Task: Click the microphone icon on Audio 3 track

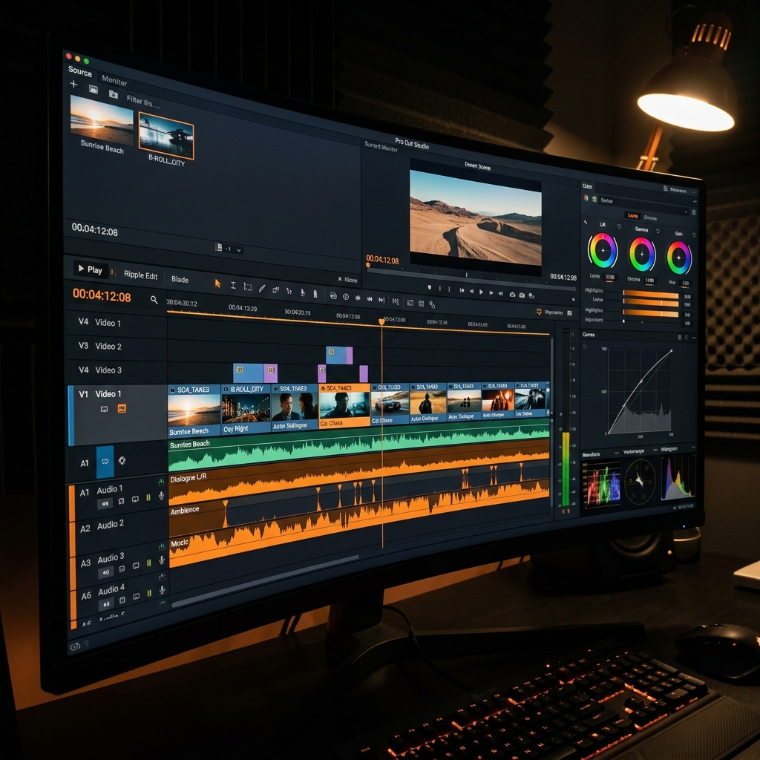Action: coord(162,560)
